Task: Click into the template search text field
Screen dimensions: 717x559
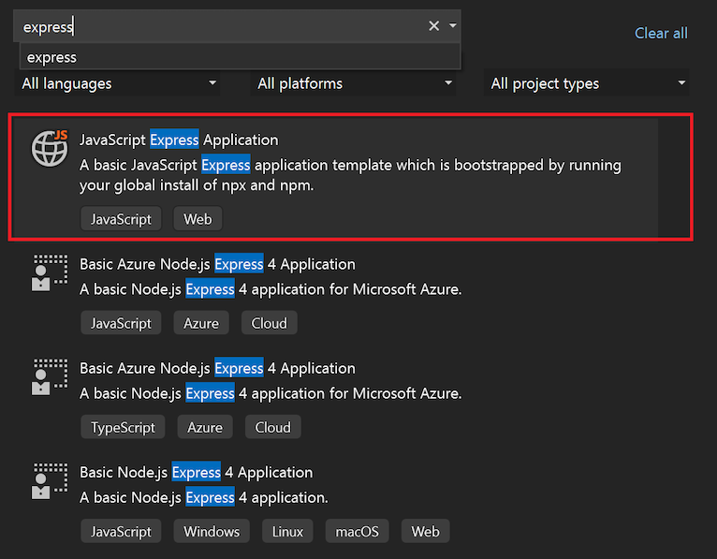Action: 215,26
